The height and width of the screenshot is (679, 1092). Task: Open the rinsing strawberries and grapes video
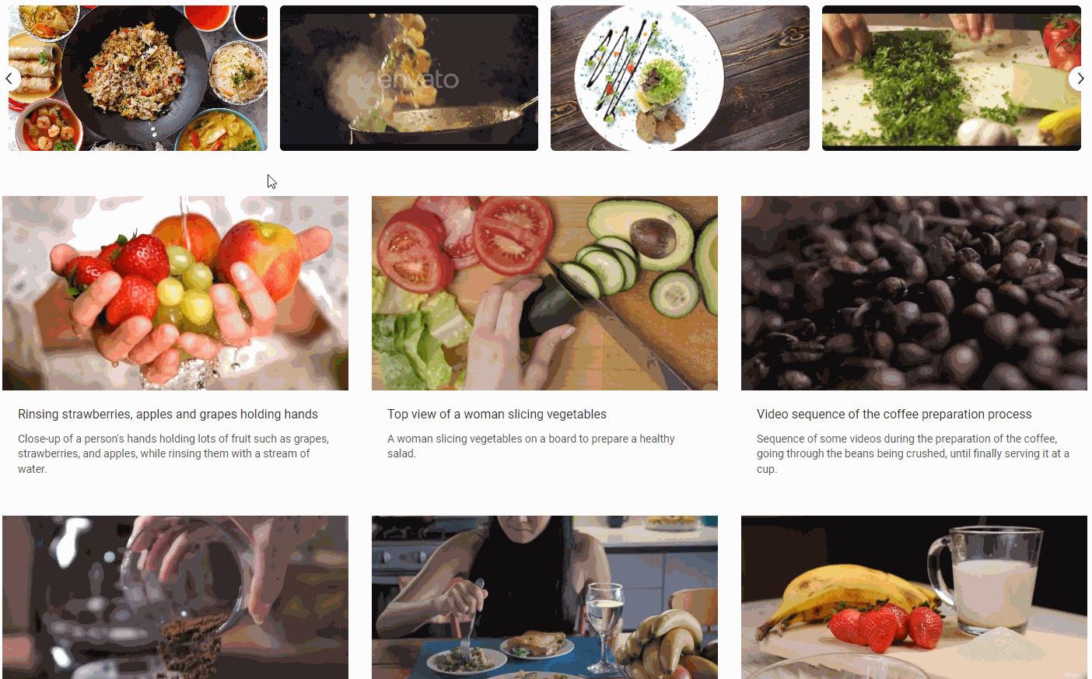point(175,293)
